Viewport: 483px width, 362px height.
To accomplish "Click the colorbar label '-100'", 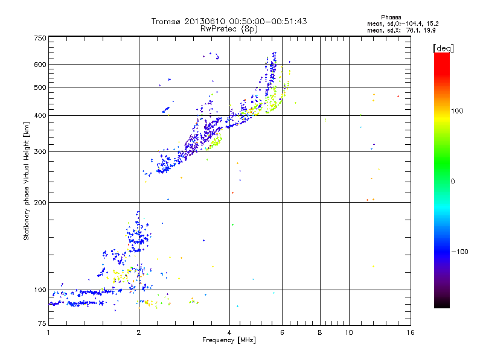I will point(459,252).
